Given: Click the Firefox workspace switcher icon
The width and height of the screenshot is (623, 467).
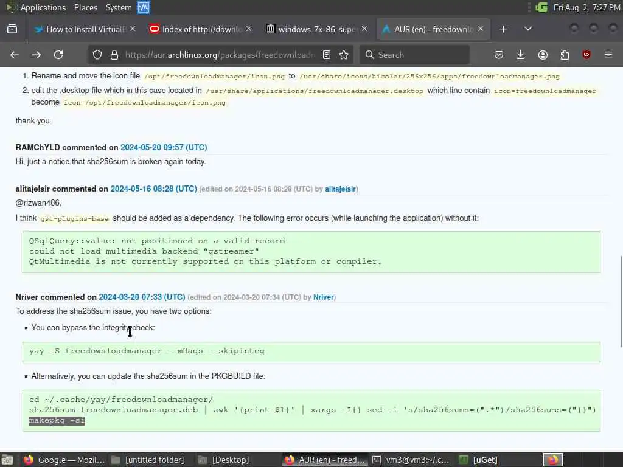Looking at the screenshot, I should (x=553, y=460).
